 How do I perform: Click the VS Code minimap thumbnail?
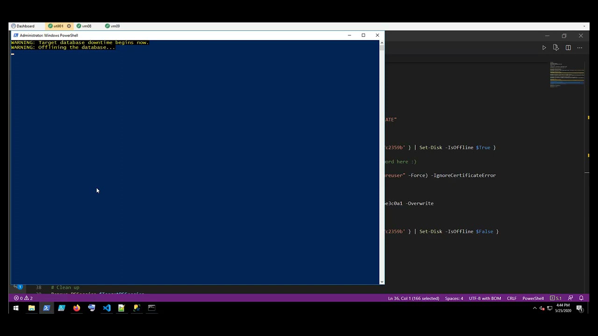click(x=567, y=75)
